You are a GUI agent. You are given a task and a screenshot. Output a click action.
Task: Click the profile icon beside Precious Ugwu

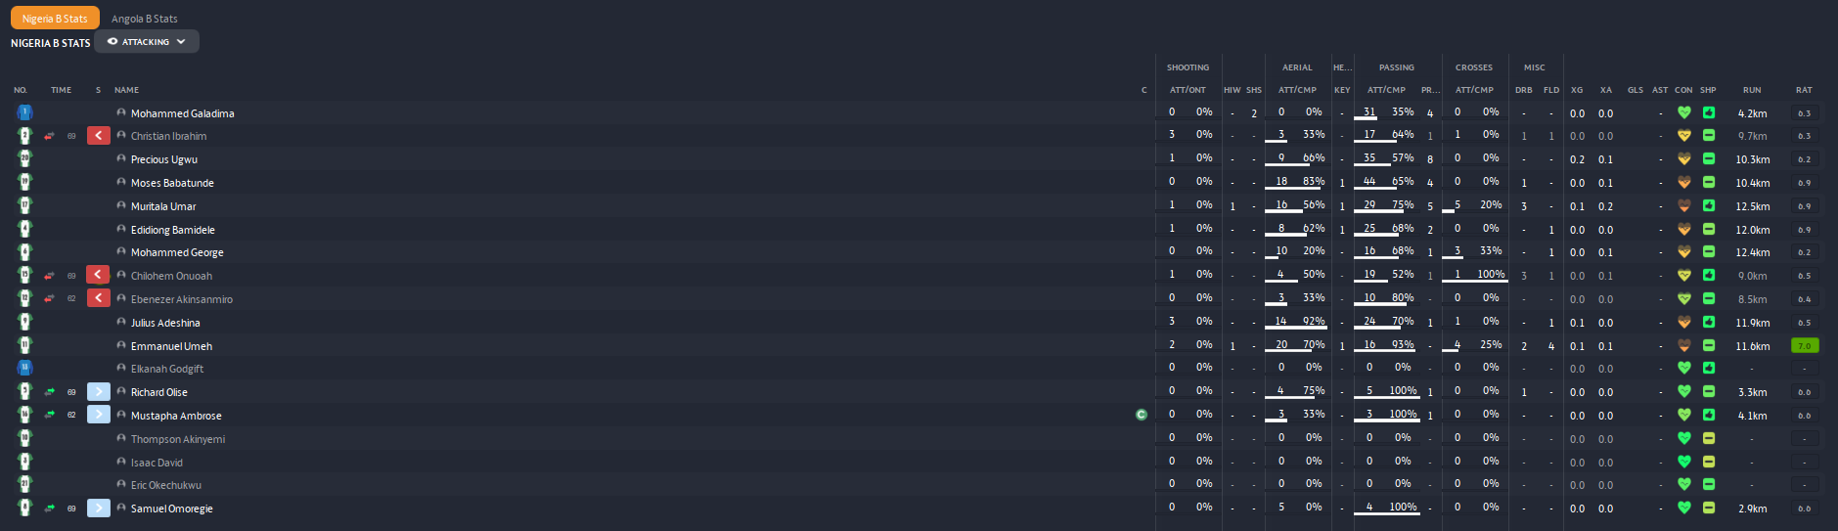tap(121, 158)
